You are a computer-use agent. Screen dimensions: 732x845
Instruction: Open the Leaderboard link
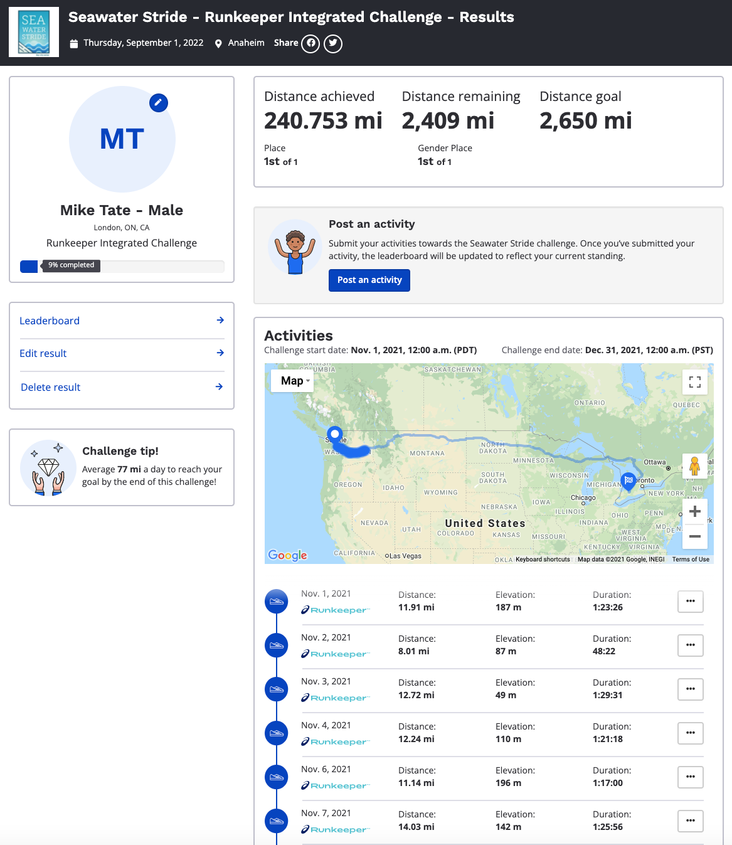122,321
